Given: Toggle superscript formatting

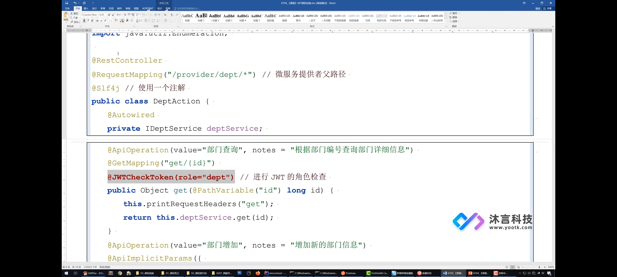Looking at the screenshot, I should 105,21.
